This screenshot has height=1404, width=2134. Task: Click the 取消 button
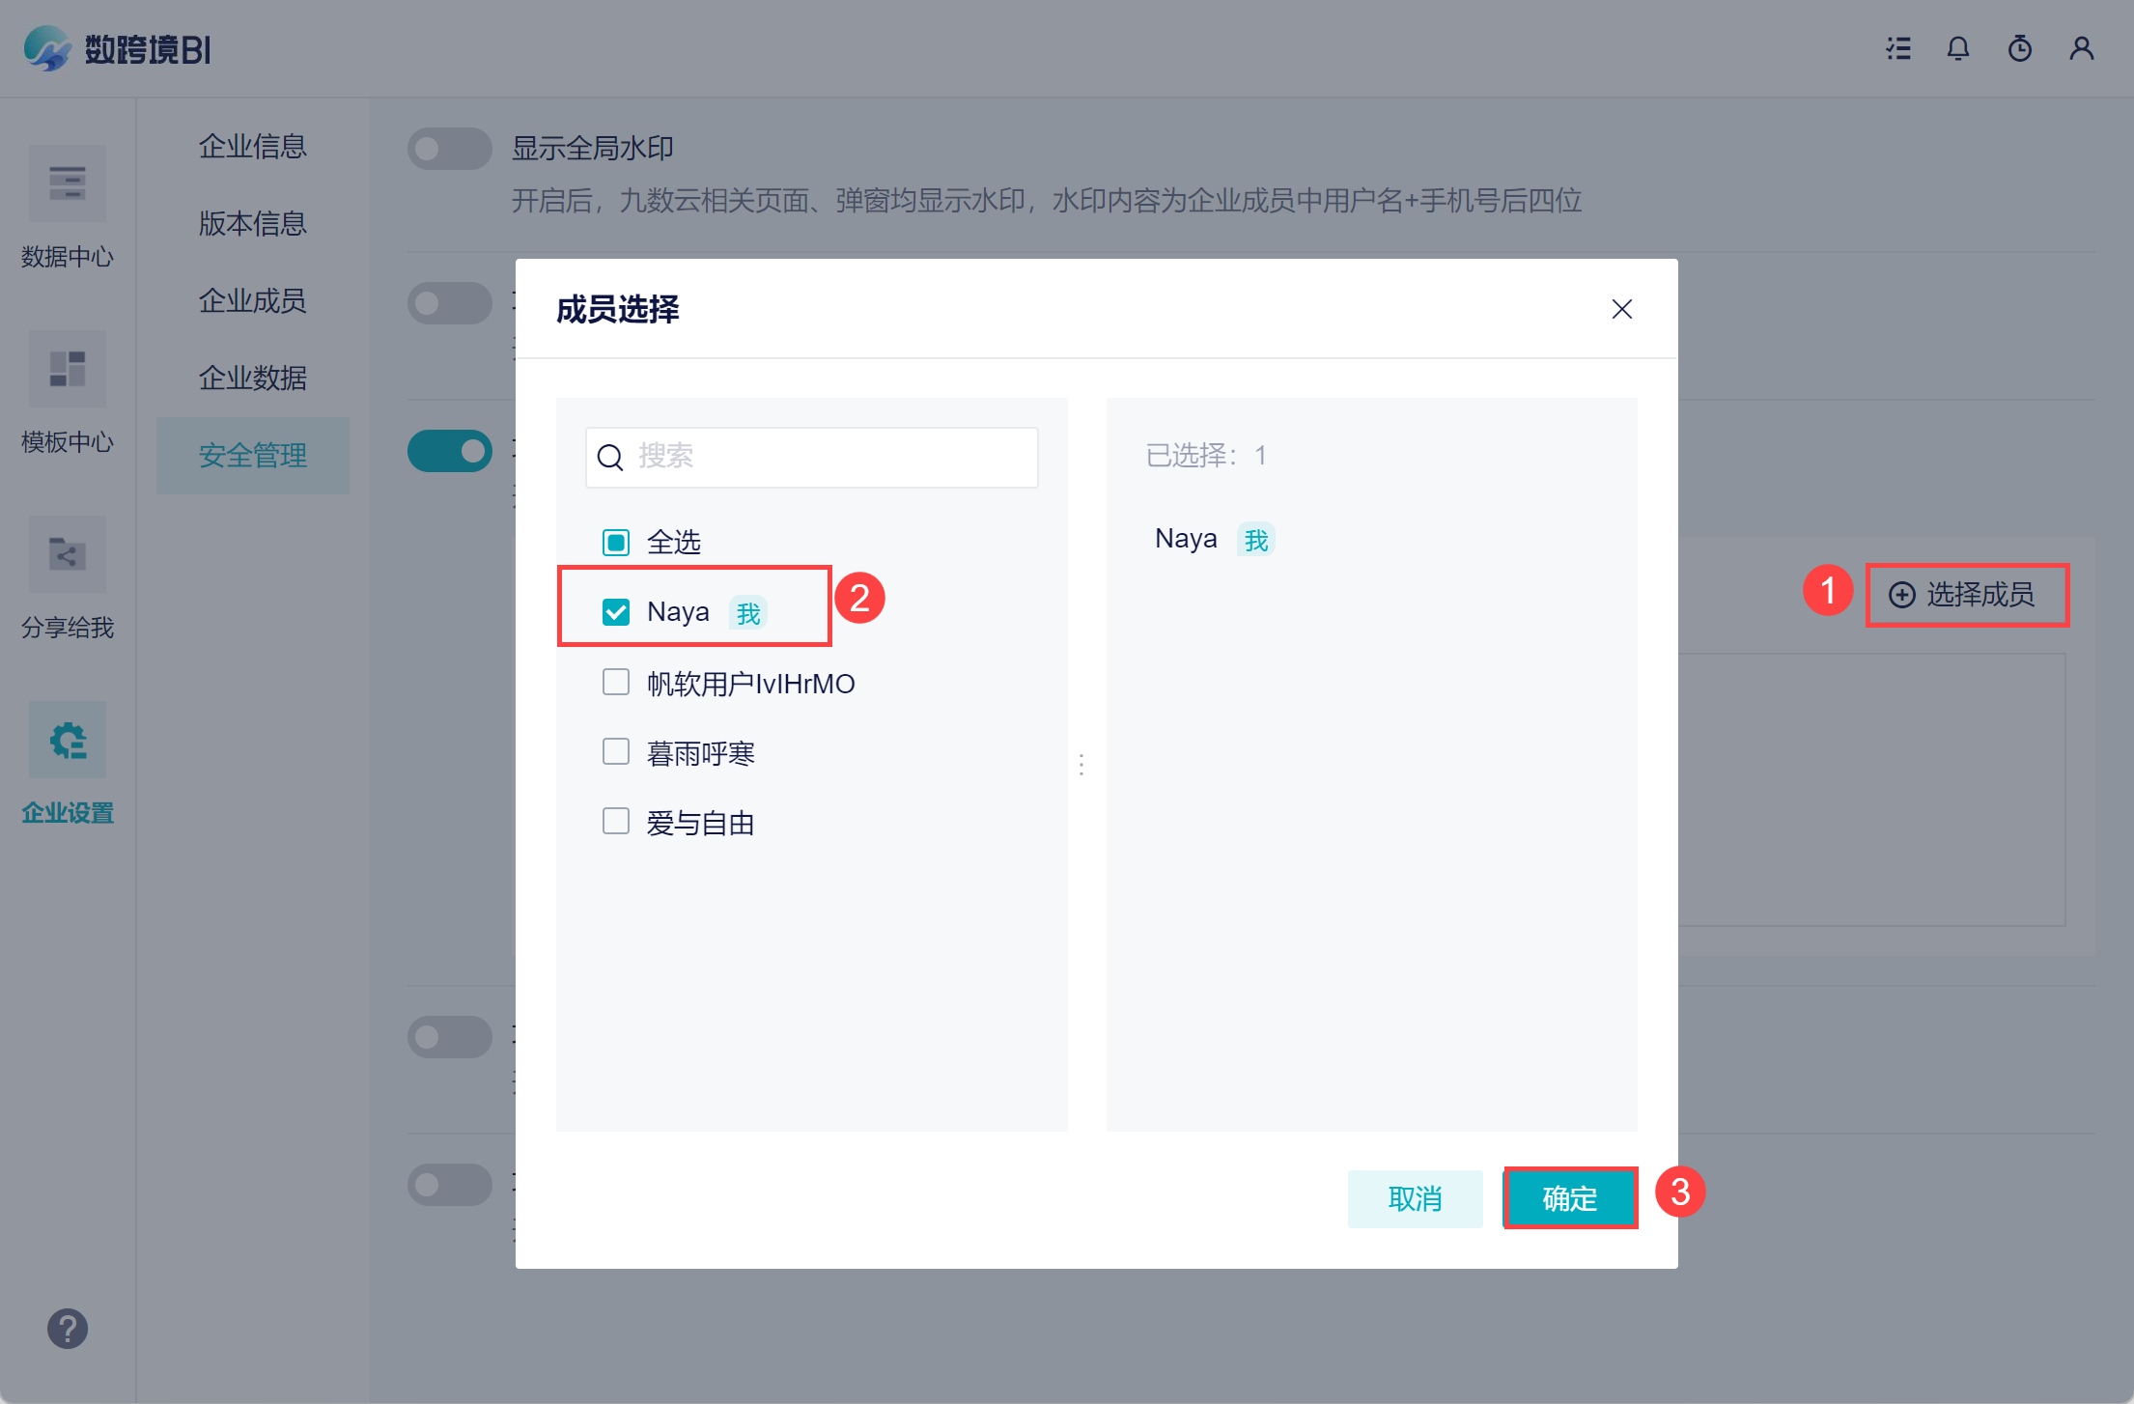(x=1416, y=1198)
